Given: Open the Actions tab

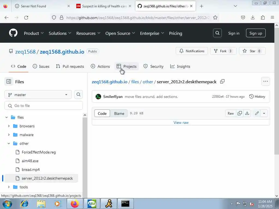Looking at the screenshot, I should 100,66.
